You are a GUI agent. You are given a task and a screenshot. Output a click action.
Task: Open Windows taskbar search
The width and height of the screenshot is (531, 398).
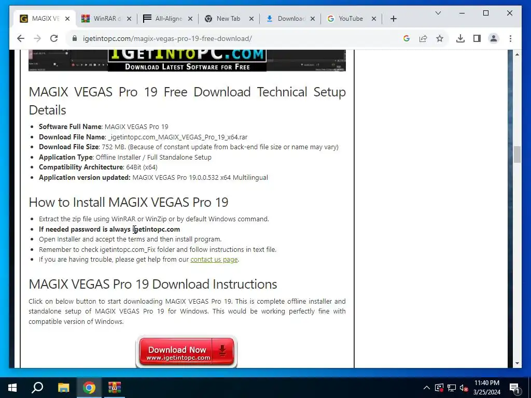[x=37, y=388]
